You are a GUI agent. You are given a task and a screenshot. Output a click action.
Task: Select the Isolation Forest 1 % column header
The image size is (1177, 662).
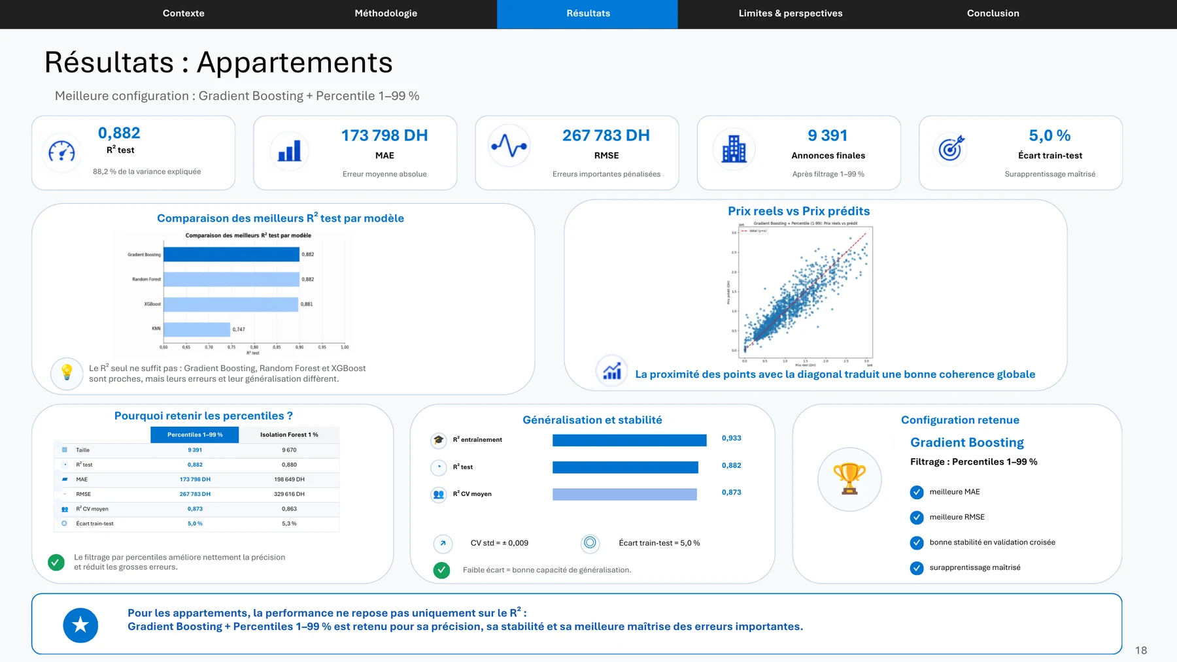(x=289, y=435)
